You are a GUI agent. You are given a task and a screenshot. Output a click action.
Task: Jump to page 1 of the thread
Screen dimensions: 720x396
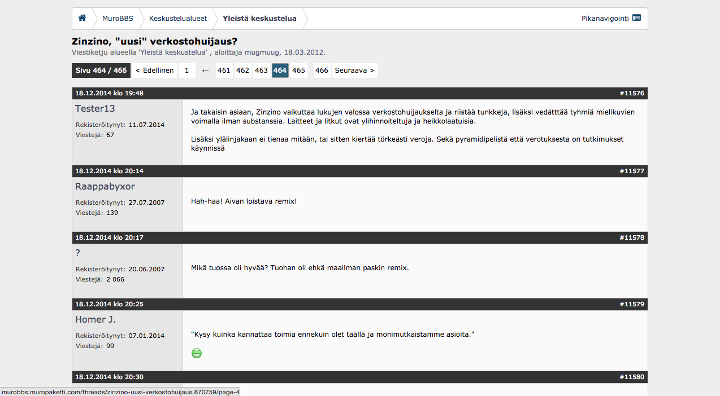[x=186, y=70]
